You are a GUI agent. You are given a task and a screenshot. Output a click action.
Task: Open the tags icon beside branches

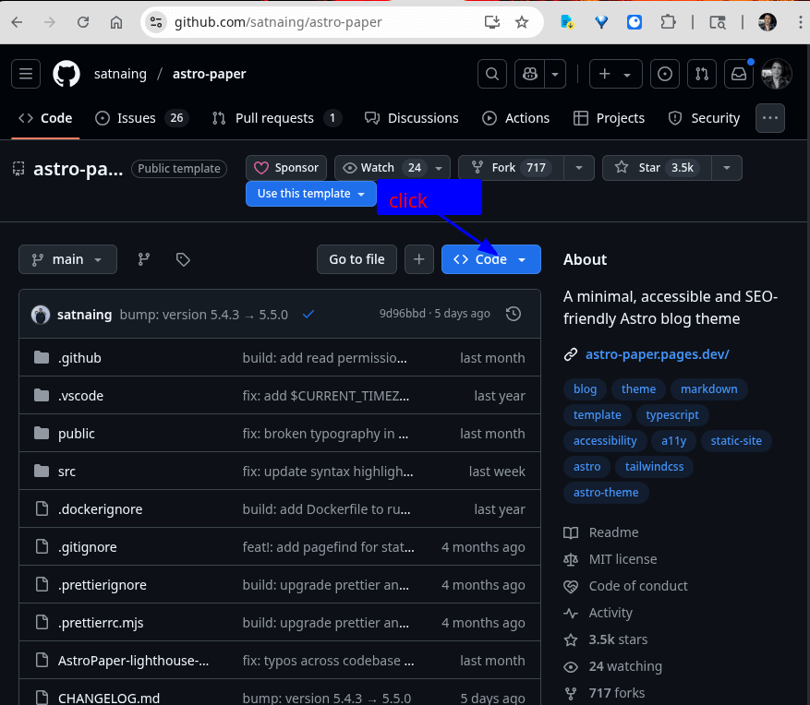click(183, 259)
